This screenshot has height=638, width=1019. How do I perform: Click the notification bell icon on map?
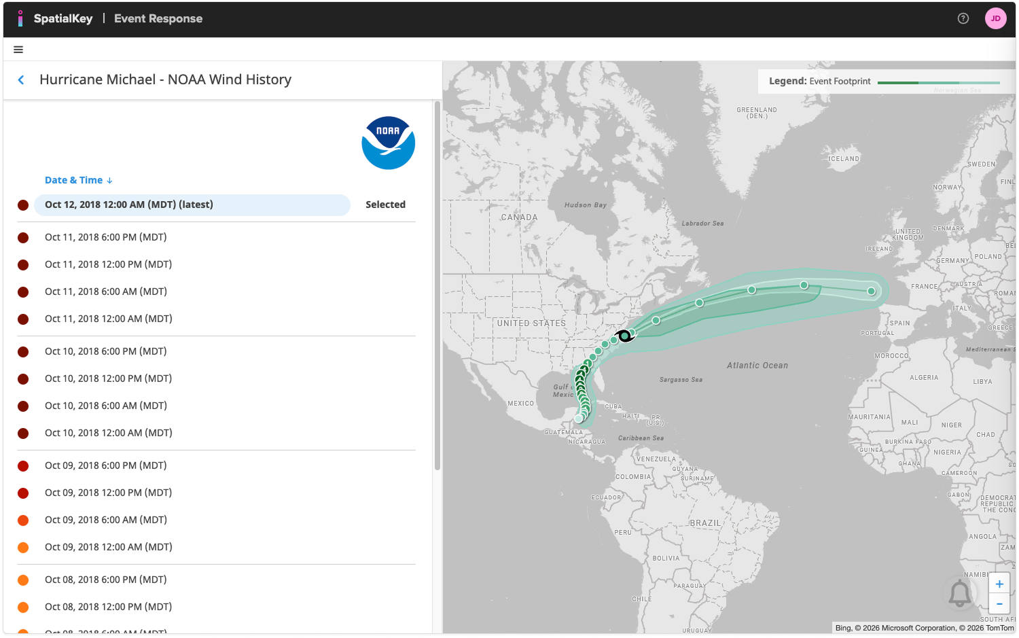(x=959, y=594)
